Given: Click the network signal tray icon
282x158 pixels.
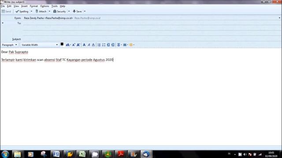Looking at the screenshot, I should pyautogui.click(x=260, y=154).
